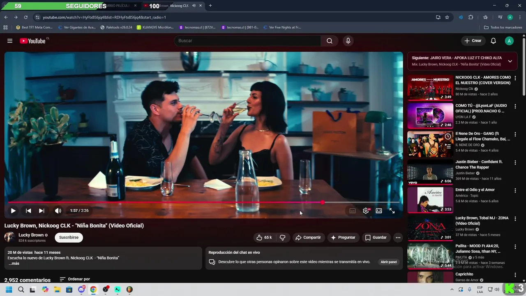526x296 pixels.
Task: Open the Pailita MOOD video title
Action: [x=478, y=249]
